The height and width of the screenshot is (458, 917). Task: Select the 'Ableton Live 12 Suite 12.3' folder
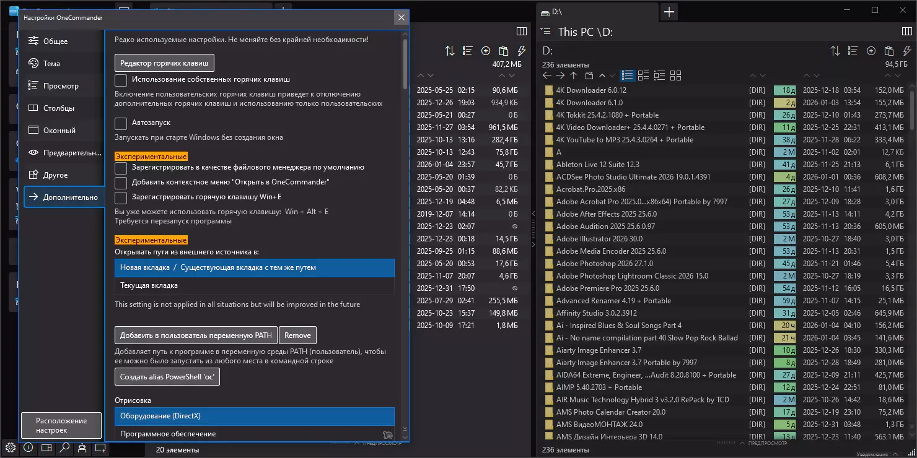[x=598, y=165]
